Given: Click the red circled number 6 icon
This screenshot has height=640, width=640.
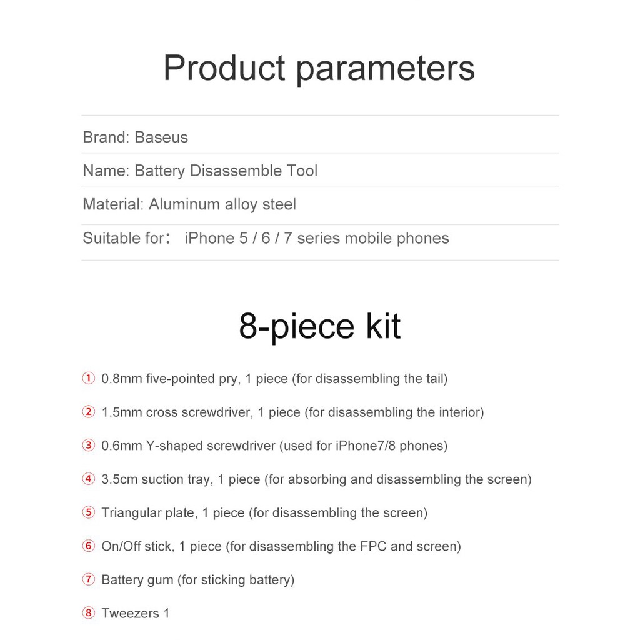Looking at the screenshot, I should [89, 546].
